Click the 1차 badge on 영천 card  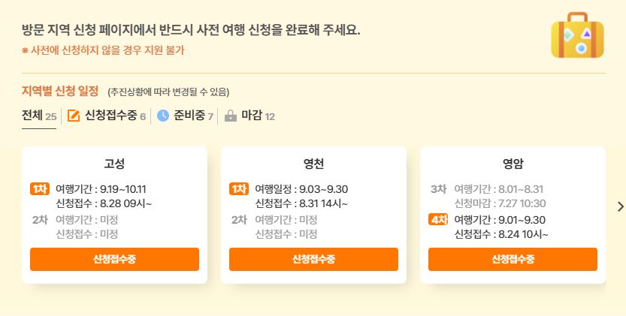[239, 188]
